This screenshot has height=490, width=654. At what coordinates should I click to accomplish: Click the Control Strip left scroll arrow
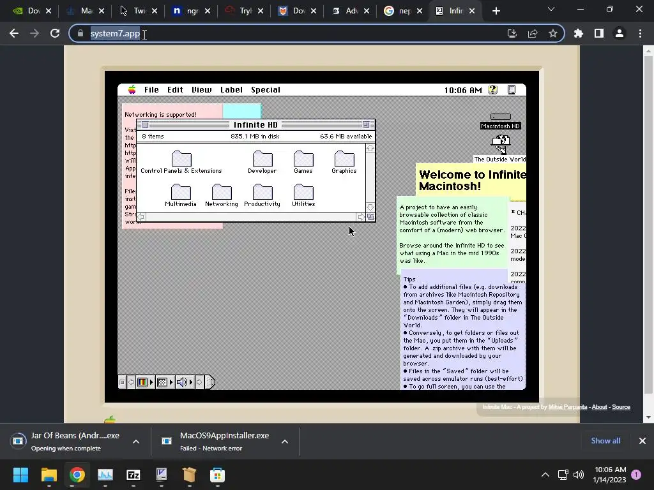click(131, 382)
